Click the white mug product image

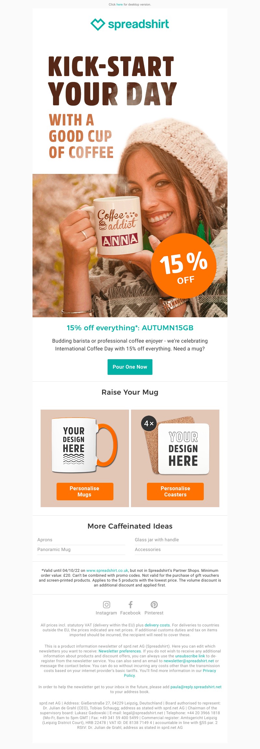[84, 445]
